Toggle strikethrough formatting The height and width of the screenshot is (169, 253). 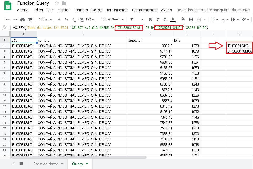click(165, 20)
